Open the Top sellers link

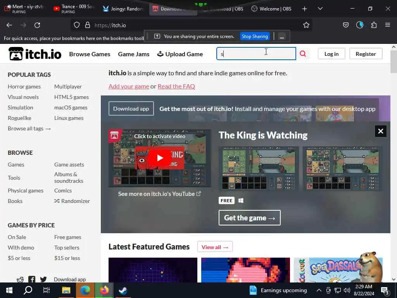click(x=67, y=248)
